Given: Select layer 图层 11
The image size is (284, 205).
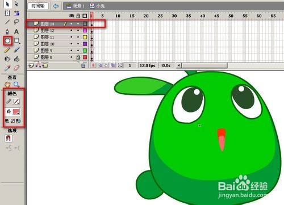Looking at the screenshot, I should 58,37.
